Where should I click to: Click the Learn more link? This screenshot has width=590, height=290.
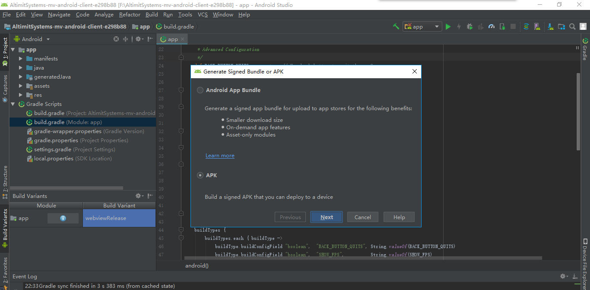point(220,156)
